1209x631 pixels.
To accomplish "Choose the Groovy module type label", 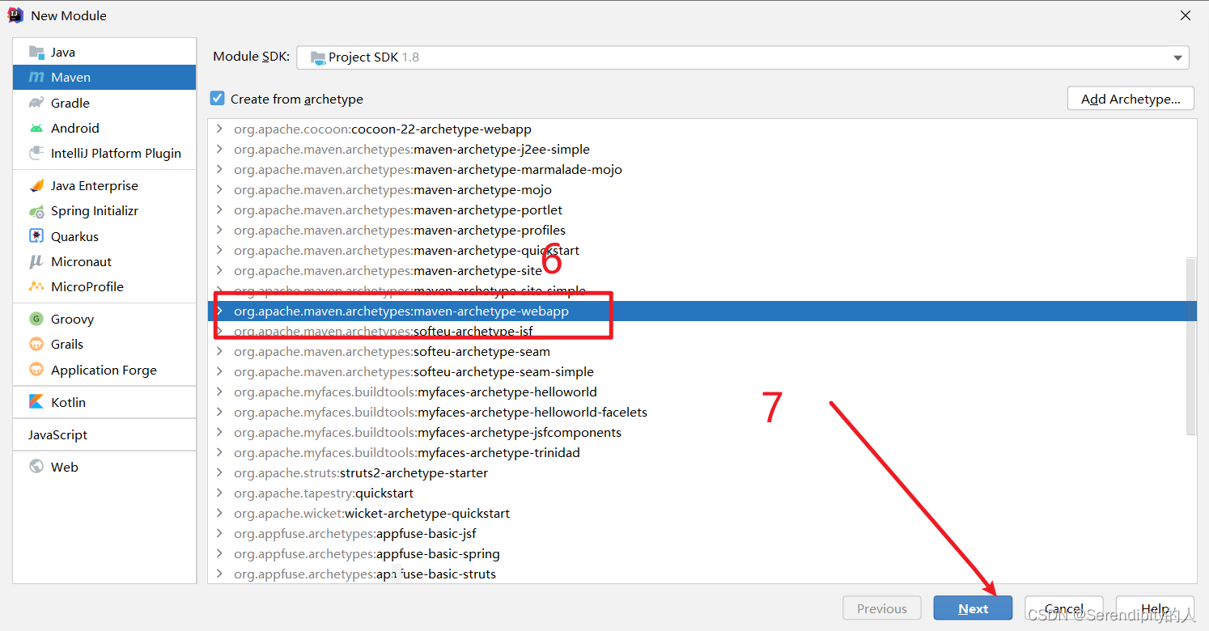I will click(72, 319).
